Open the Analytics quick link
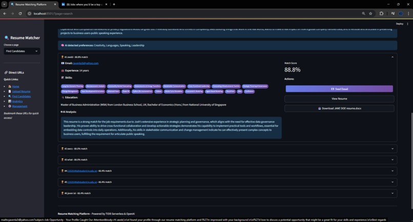This screenshot has width=413, height=222. coord(17,101)
